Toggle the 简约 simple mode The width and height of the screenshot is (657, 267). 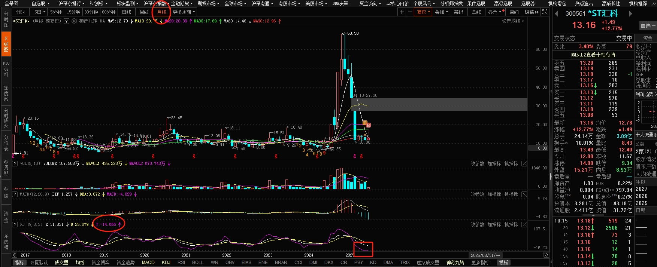pos(514,12)
